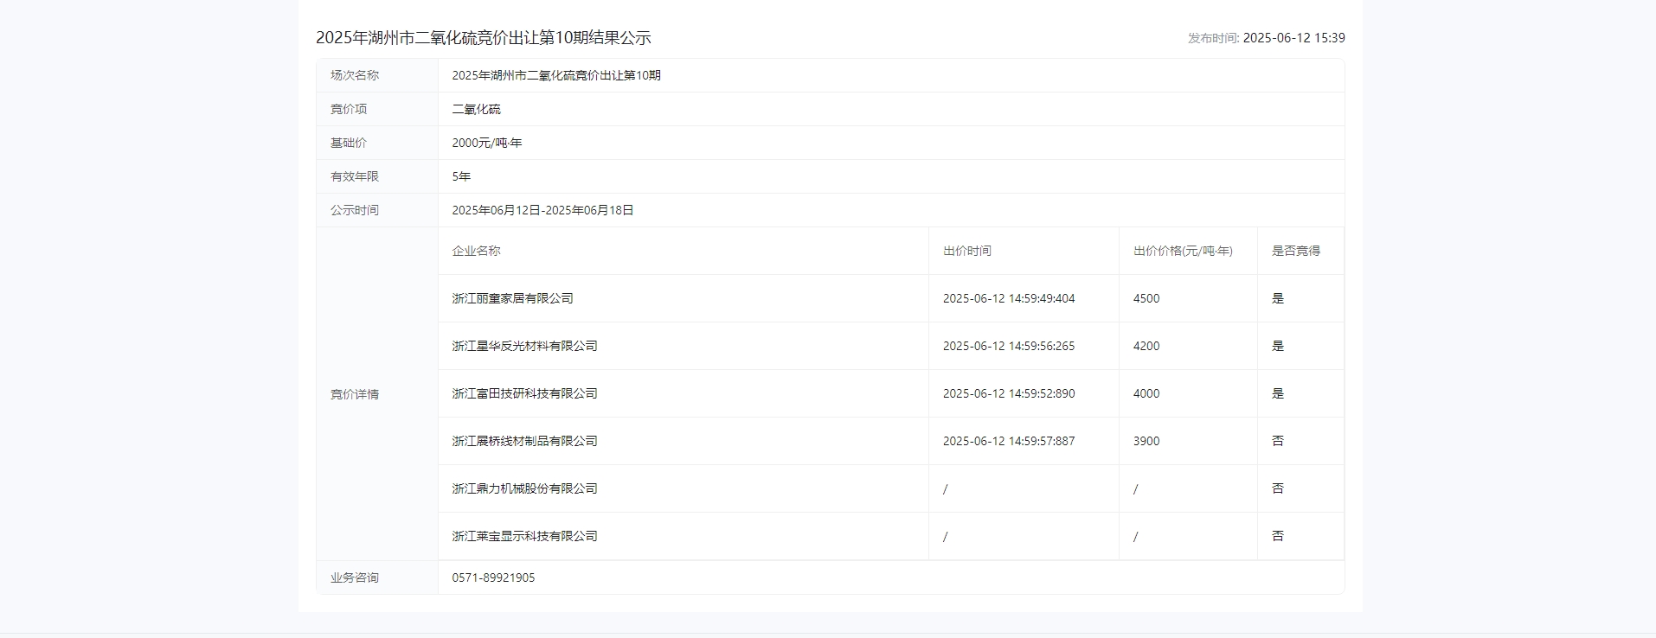Click the base price 2000元/吨·年

coord(487,143)
